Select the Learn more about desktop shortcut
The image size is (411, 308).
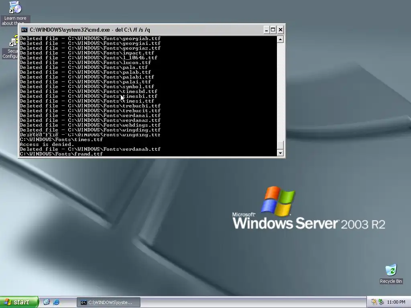click(15, 12)
